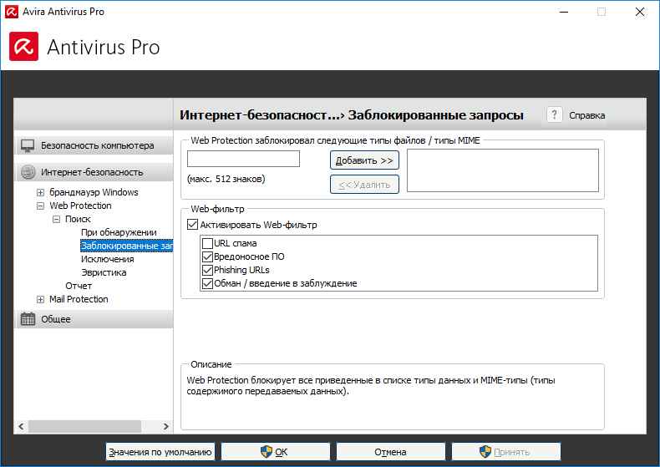Viewport: 660px width, 467px height.
Task: Enable the URL спама checkbox
Action: click(207, 243)
